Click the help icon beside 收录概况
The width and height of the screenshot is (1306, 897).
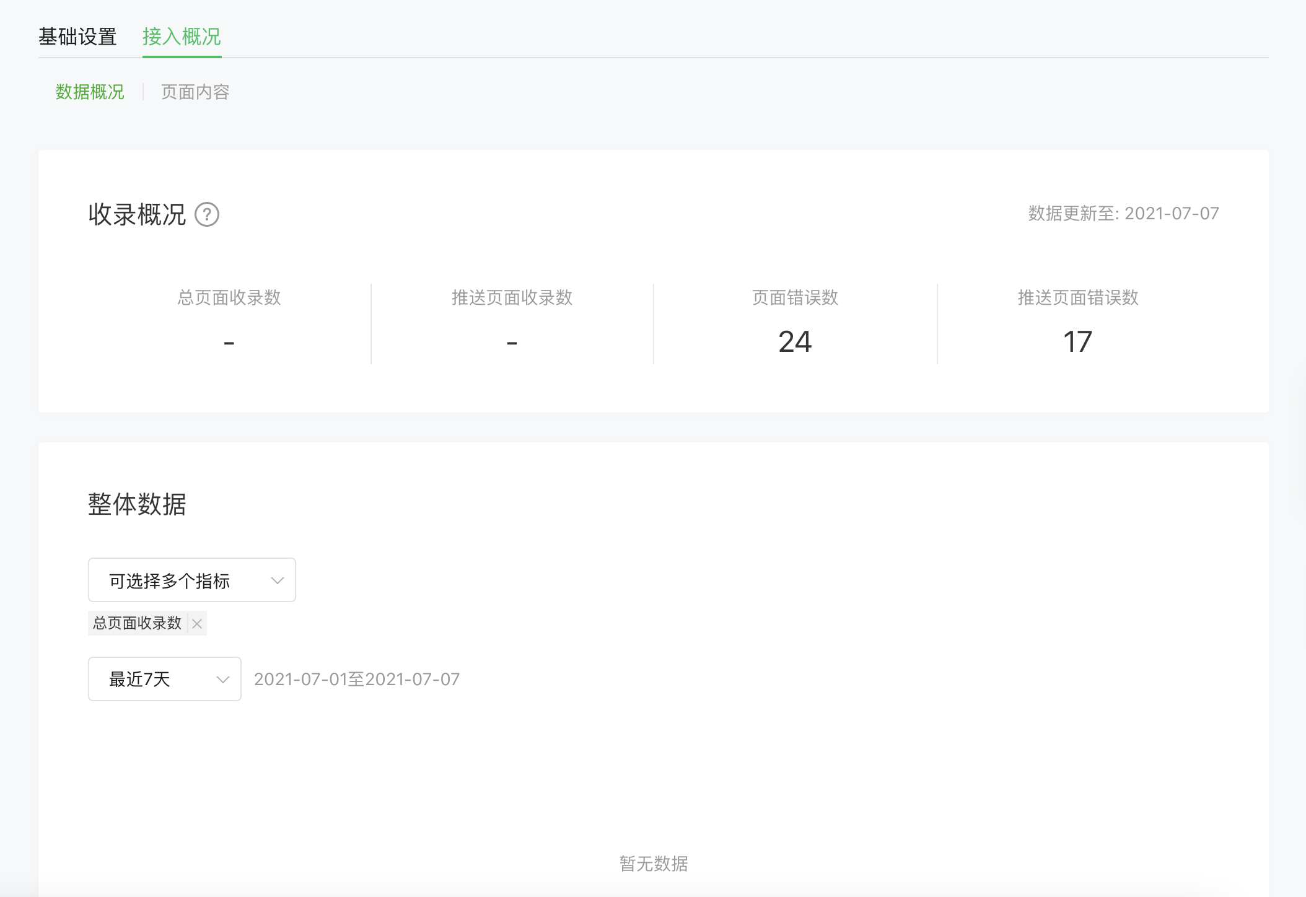[207, 214]
